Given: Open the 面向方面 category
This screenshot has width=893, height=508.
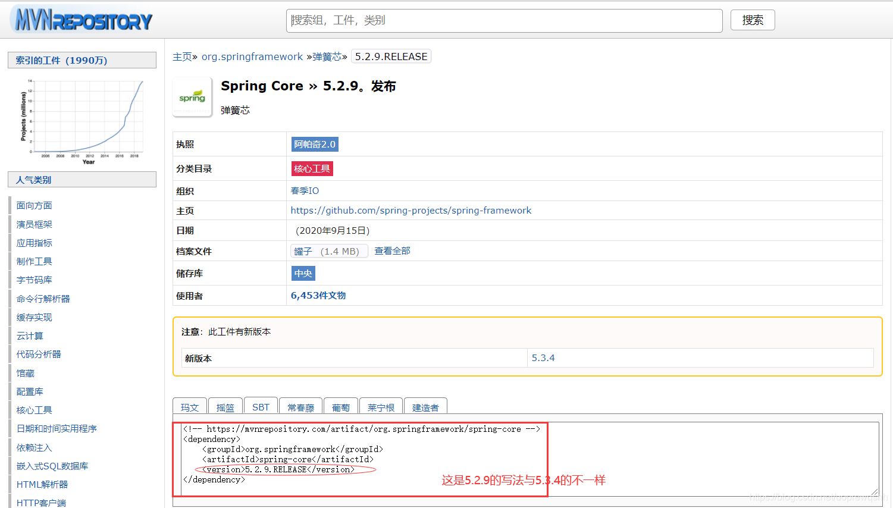Looking at the screenshot, I should pos(35,205).
